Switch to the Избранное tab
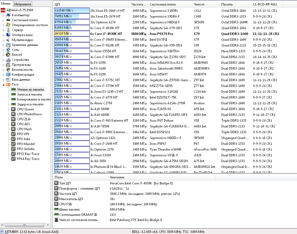The height and width of the screenshot is (234, 297). [x=23, y=4]
